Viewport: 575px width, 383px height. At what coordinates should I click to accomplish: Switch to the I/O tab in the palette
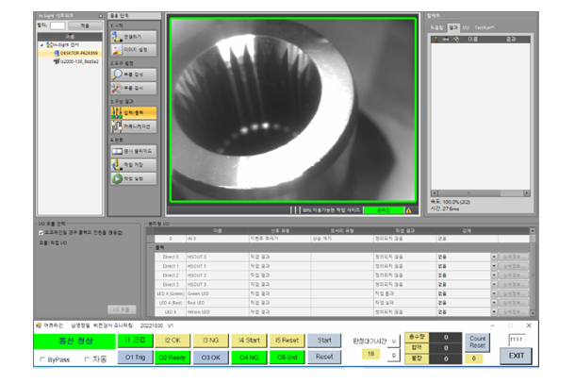[466, 28]
